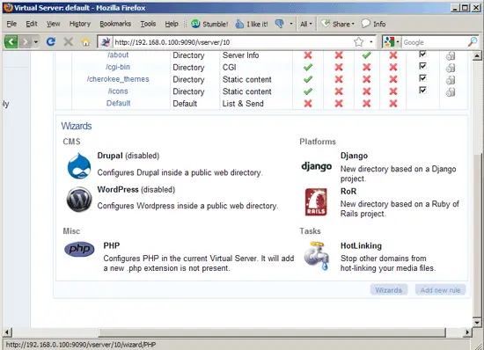Image resolution: width=484 pixels, height=350 pixels.
Task: Expand the back/forward history dropdown arrow
Action: (x=36, y=41)
